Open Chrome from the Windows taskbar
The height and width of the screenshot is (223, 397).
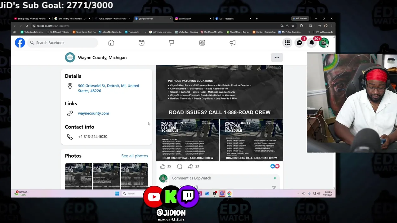point(229,194)
